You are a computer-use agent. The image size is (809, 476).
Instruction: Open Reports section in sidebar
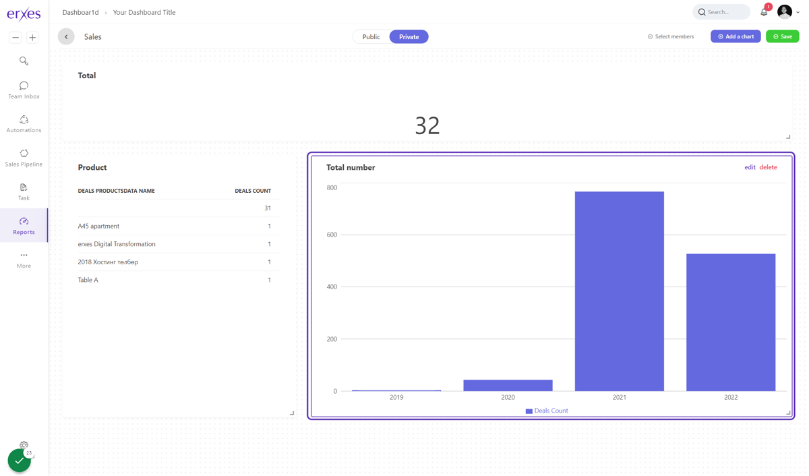[24, 226]
